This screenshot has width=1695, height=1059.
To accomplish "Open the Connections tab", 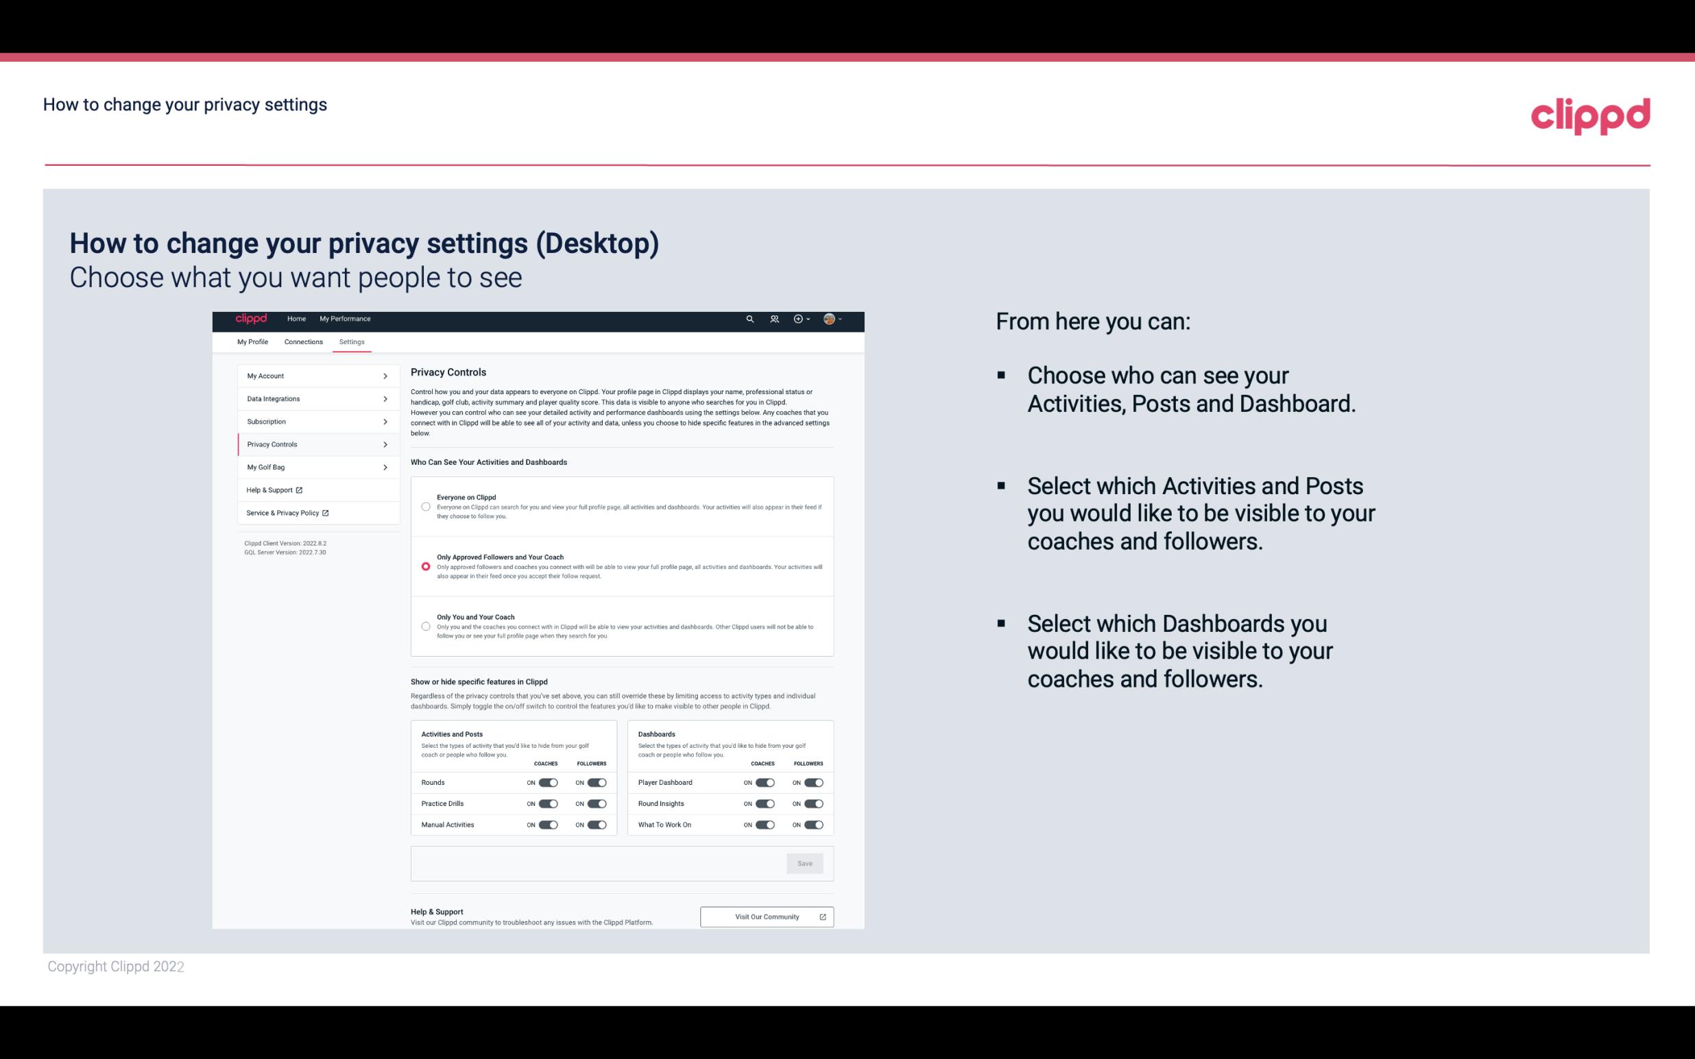I will tap(302, 341).
